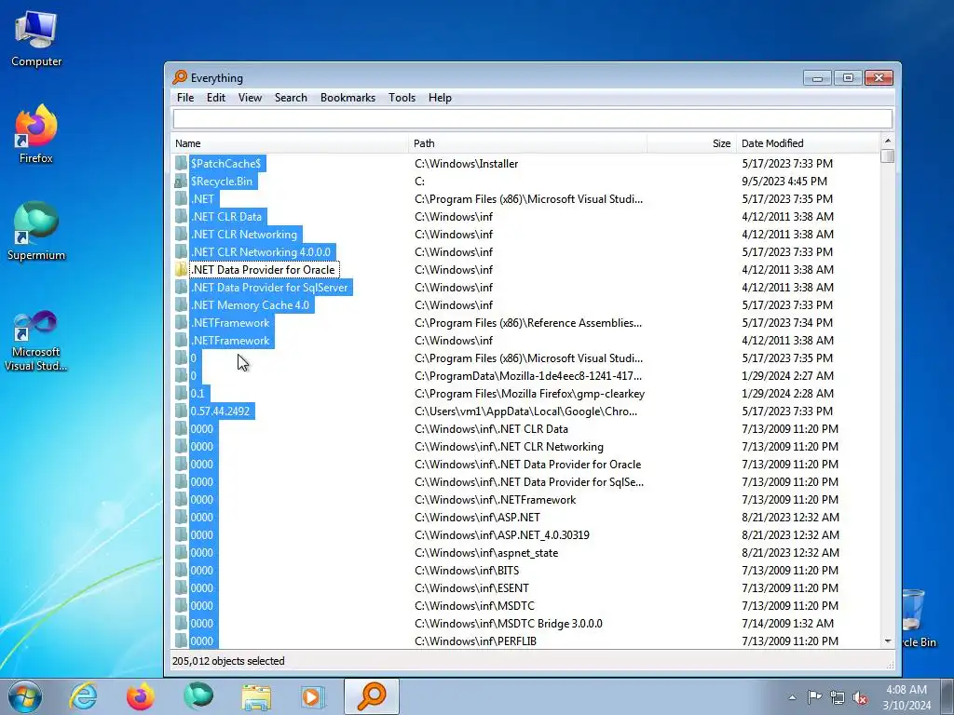Click folder icon of 0.57.44.2492 row
This screenshot has height=715, width=954.
181,411
